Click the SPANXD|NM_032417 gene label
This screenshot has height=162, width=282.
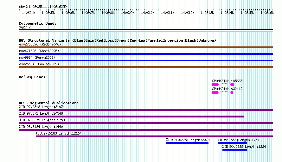click(227, 89)
